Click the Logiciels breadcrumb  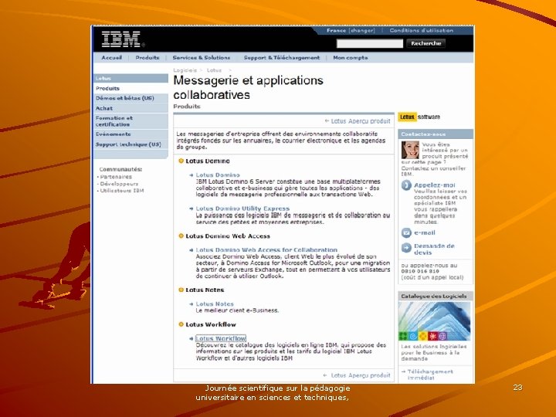pos(185,70)
